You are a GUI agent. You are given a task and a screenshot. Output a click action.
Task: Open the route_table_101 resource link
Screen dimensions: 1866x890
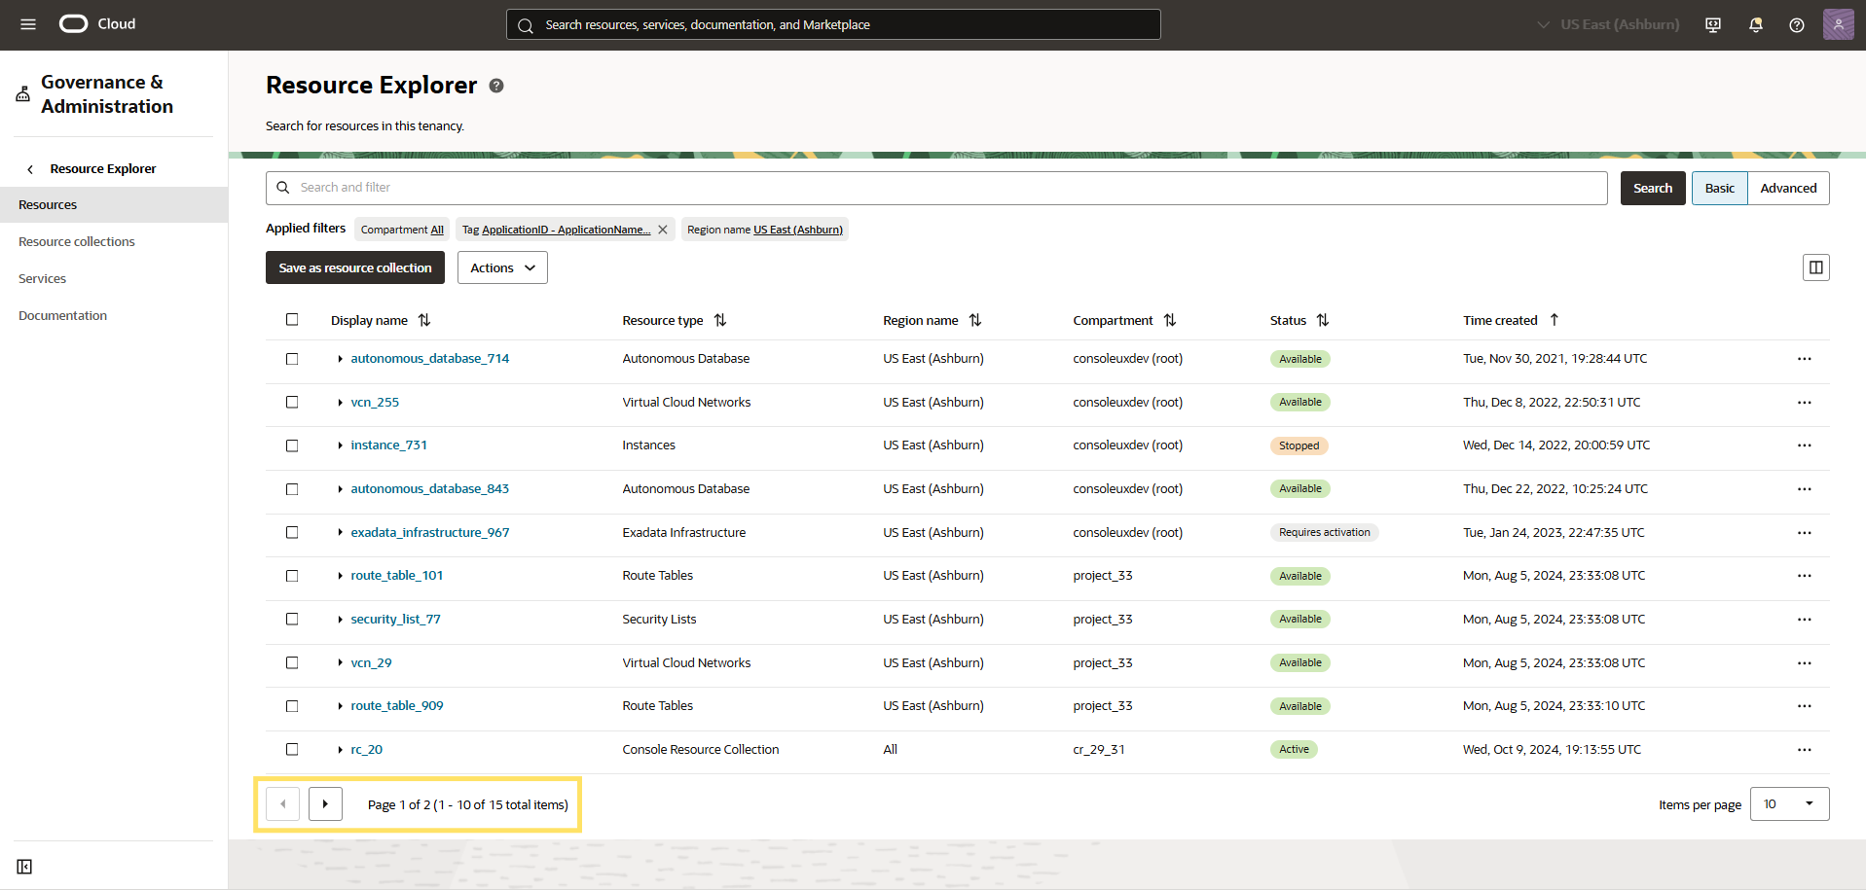pos(396,575)
